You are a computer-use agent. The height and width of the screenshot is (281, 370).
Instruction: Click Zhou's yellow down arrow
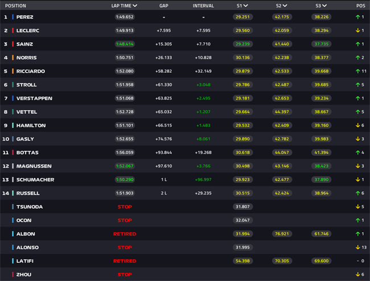click(x=357, y=274)
